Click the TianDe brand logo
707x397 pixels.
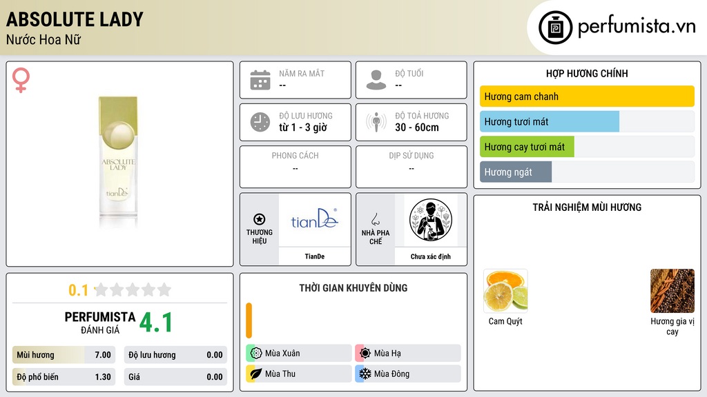click(314, 218)
